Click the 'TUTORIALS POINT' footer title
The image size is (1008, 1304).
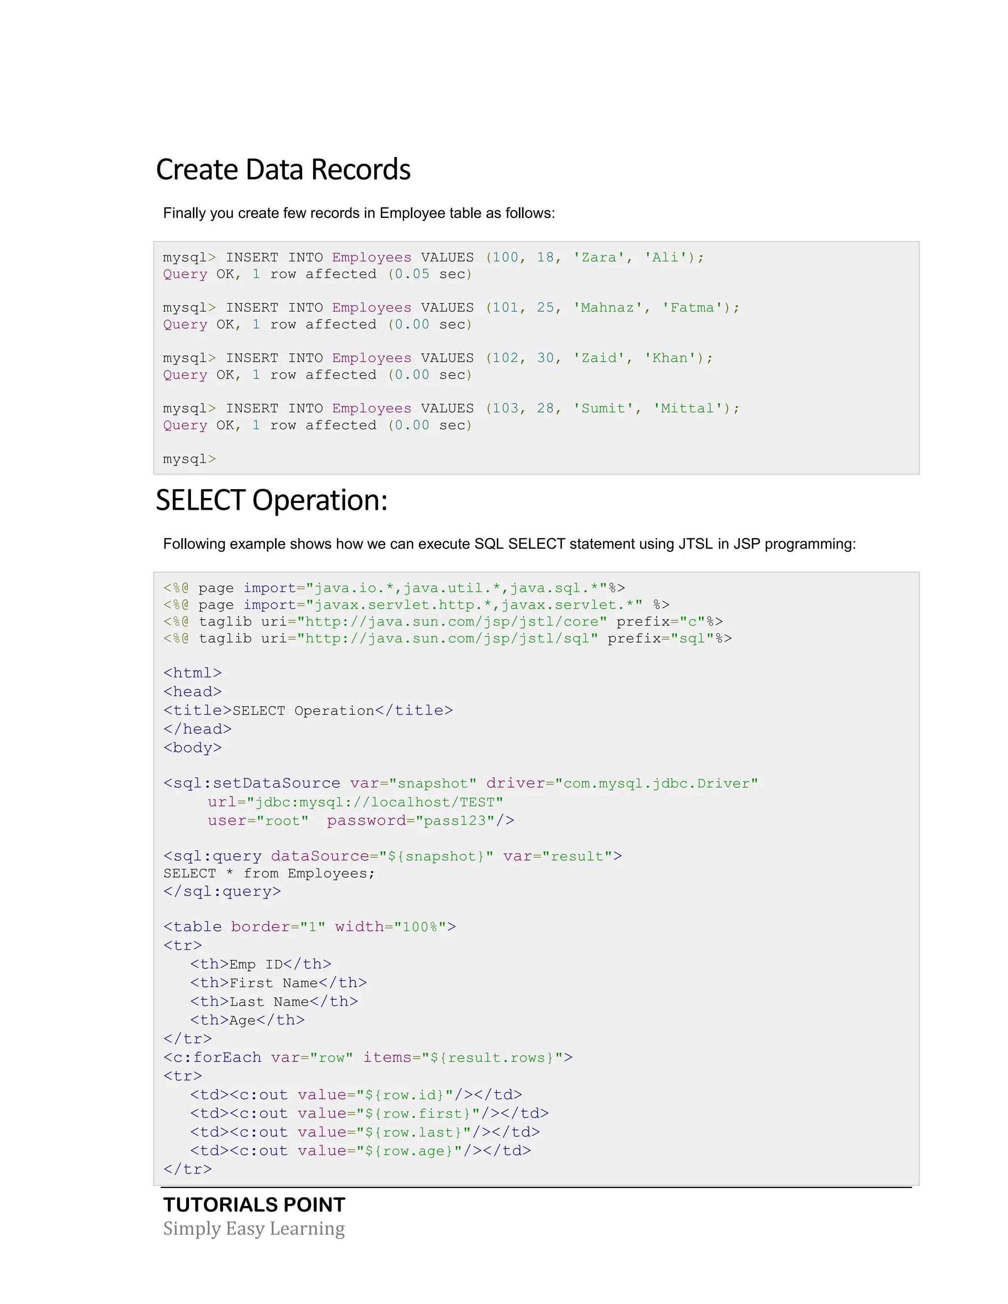pyautogui.click(x=254, y=1205)
